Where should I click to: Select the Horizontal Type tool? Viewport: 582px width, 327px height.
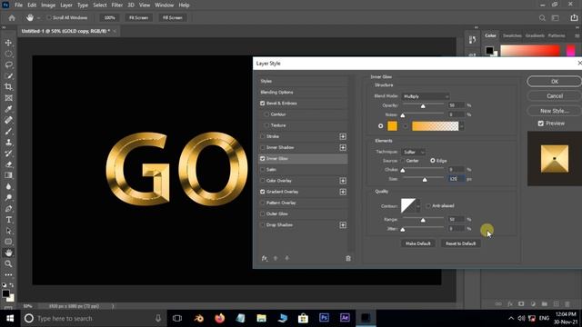pyautogui.click(x=8, y=220)
